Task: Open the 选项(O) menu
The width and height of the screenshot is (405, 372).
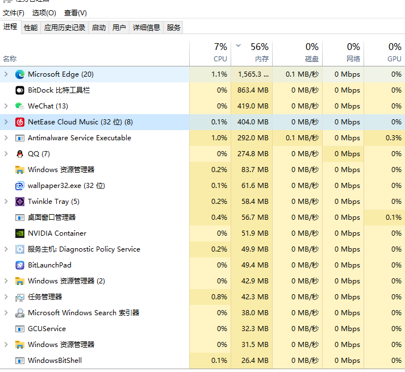Action: [x=44, y=13]
